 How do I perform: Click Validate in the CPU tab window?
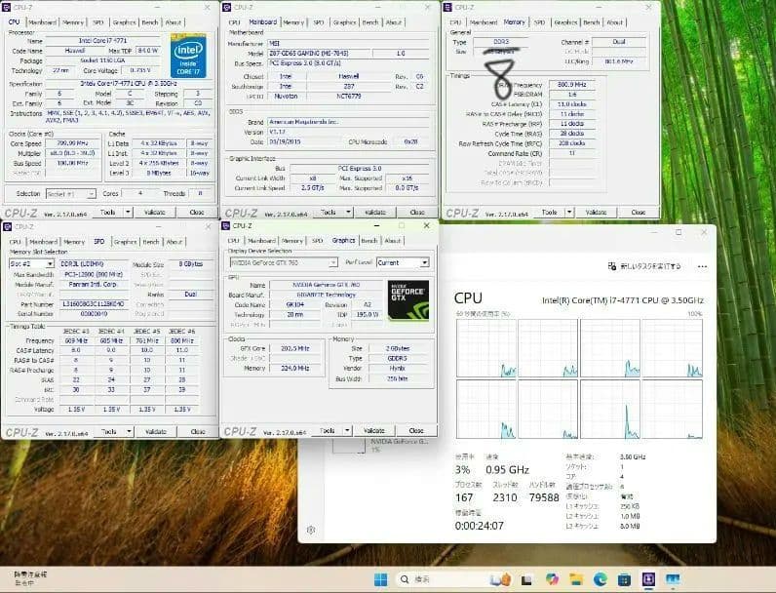click(154, 213)
